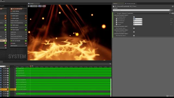
Task: Click the Render stage icon
Action: coord(11,43)
